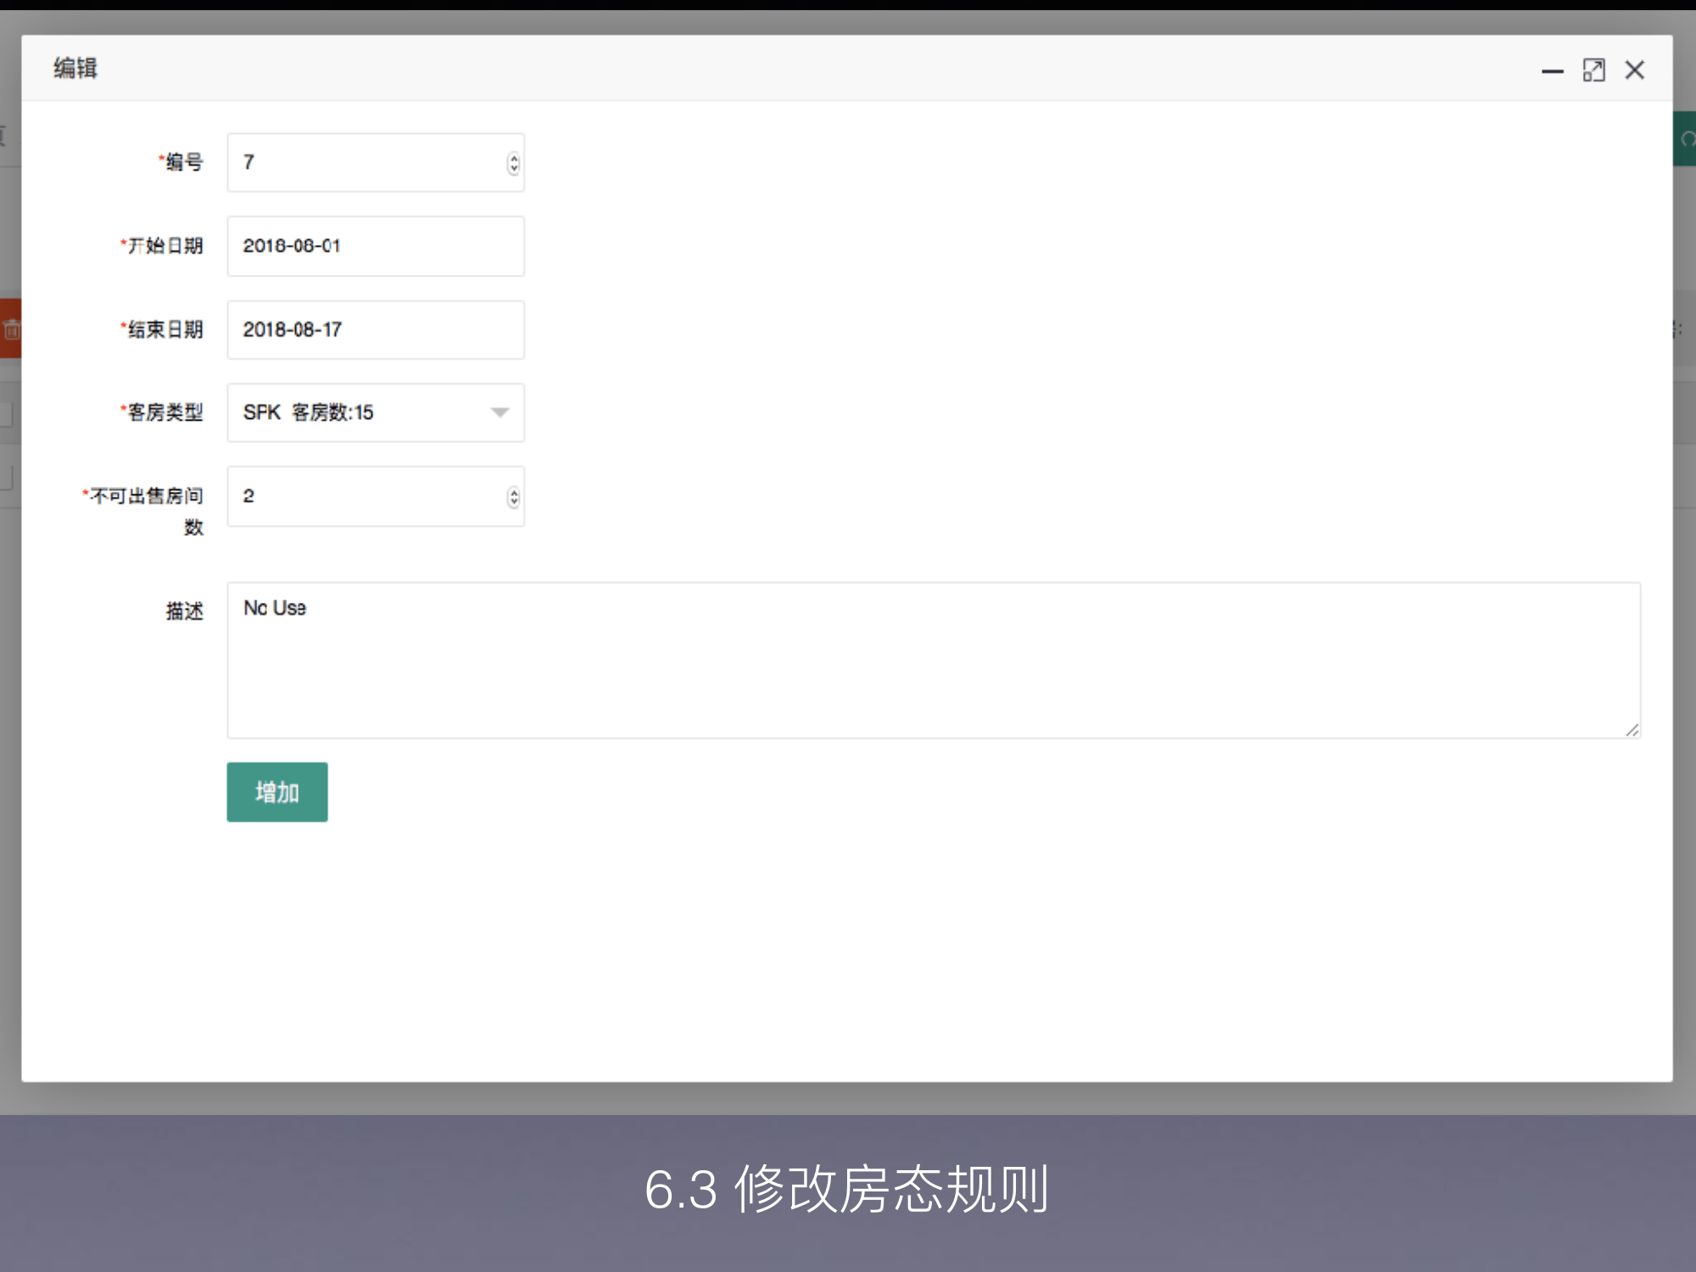The height and width of the screenshot is (1272, 1696).
Task: Minimize the 编辑 dialog
Action: point(1552,71)
